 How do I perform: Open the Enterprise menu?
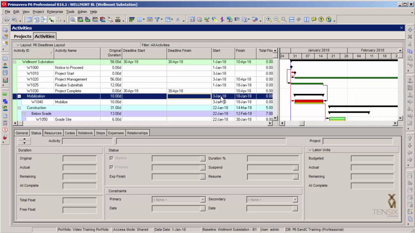pos(55,12)
